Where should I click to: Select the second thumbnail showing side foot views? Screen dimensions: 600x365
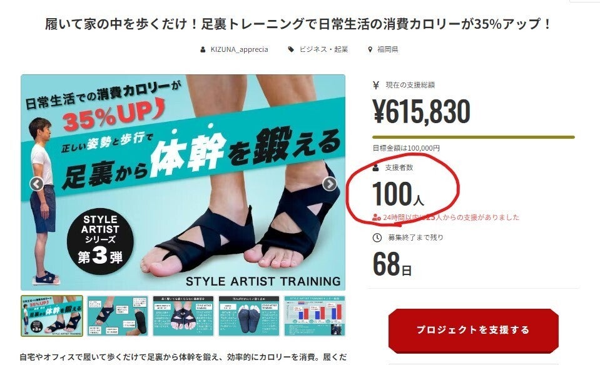(118, 316)
